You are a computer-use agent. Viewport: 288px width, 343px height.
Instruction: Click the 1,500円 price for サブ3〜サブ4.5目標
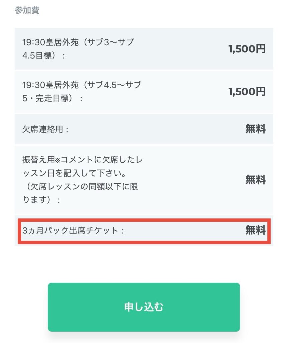click(x=247, y=49)
